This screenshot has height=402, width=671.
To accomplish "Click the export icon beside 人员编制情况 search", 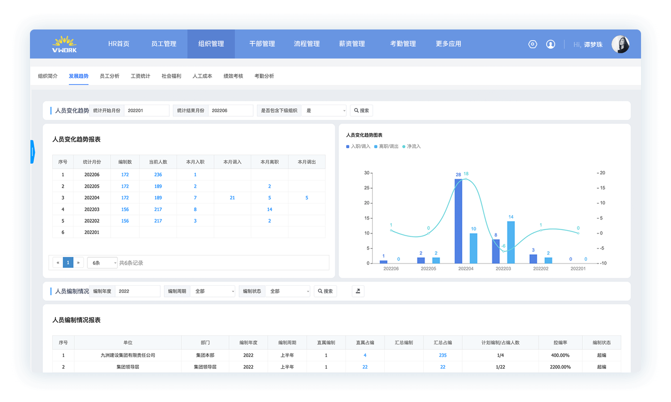I will (x=358, y=291).
